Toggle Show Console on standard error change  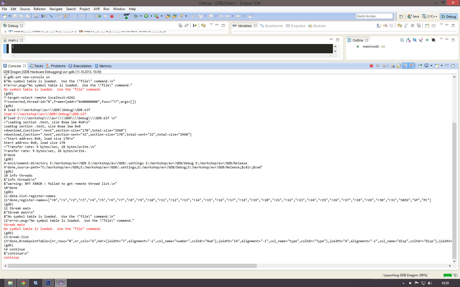click(x=412, y=66)
